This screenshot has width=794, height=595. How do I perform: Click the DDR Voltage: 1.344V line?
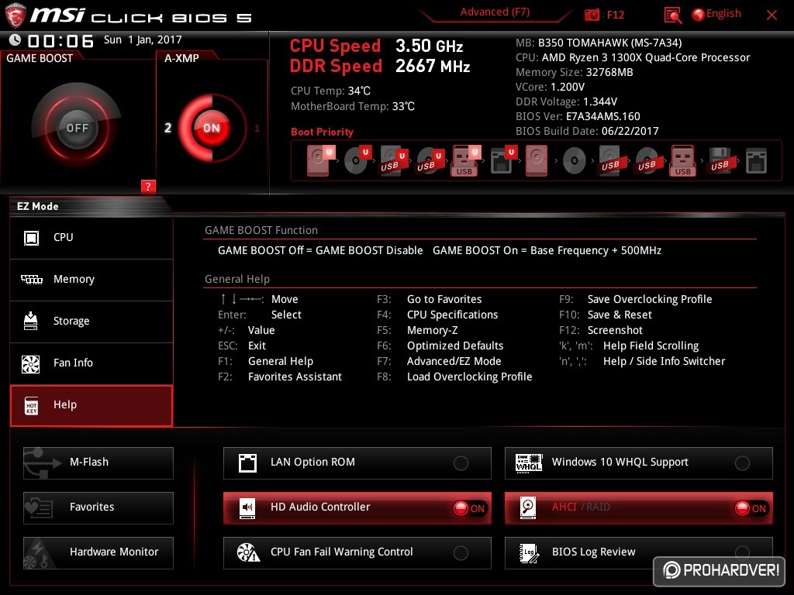tap(566, 101)
